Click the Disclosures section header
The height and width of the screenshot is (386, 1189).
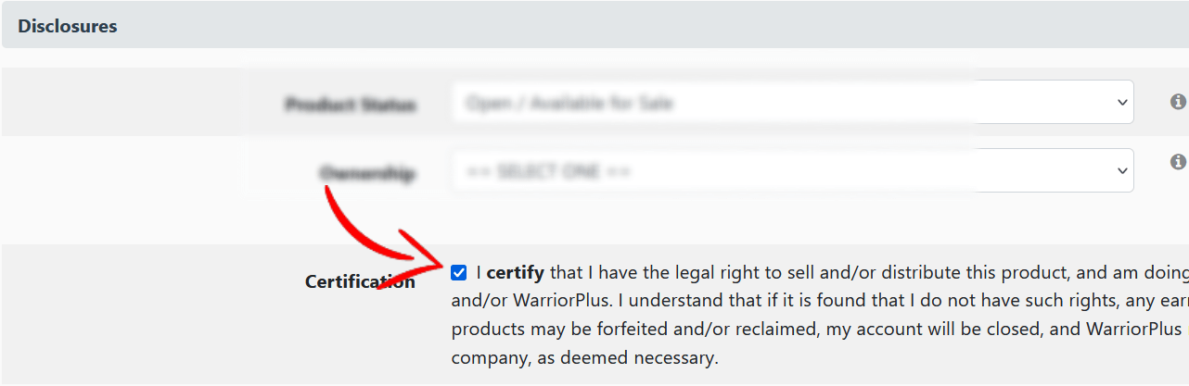pos(594,26)
